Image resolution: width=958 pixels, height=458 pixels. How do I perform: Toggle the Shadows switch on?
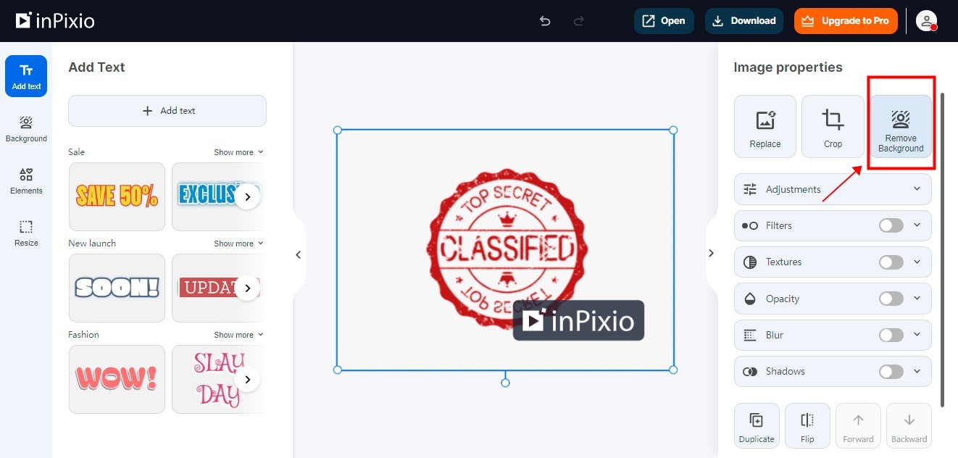click(x=891, y=371)
